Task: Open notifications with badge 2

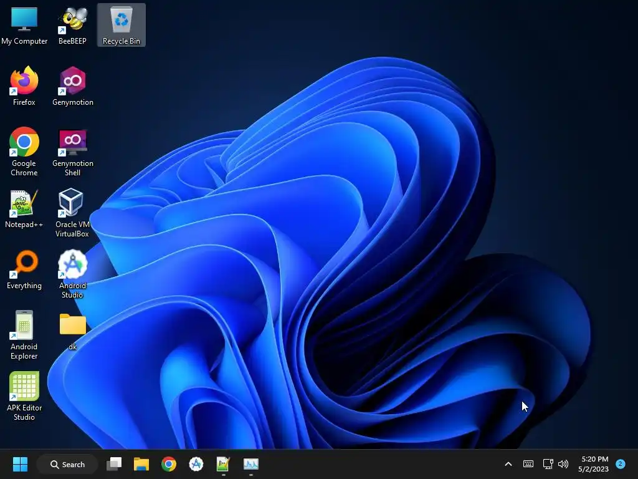Action: pyautogui.click(x=621, y=464)
